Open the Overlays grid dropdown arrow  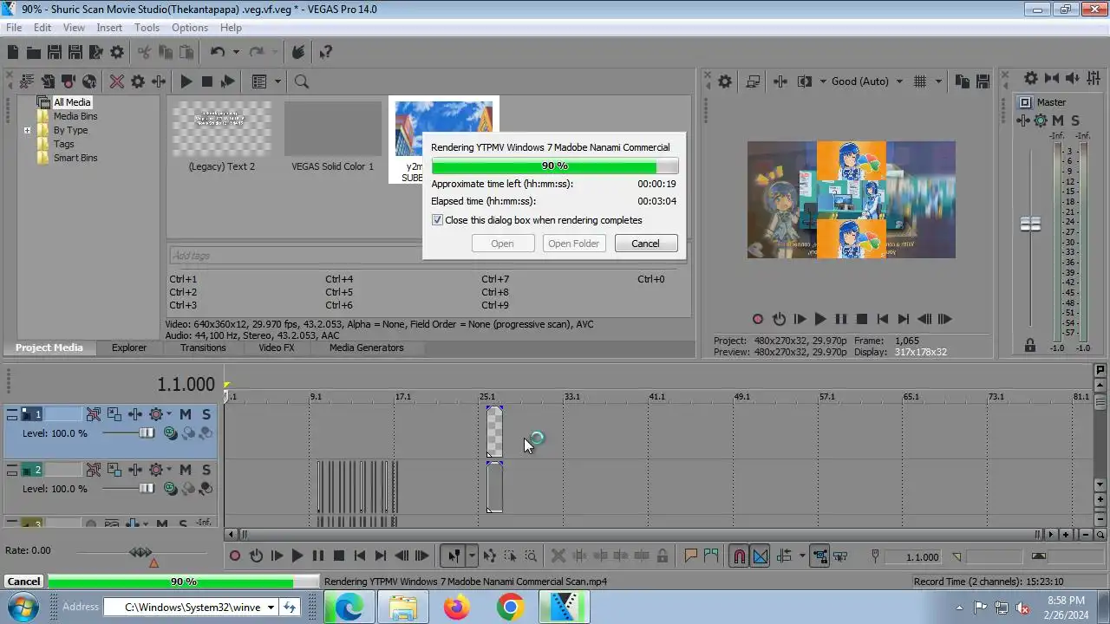(938, 81)
